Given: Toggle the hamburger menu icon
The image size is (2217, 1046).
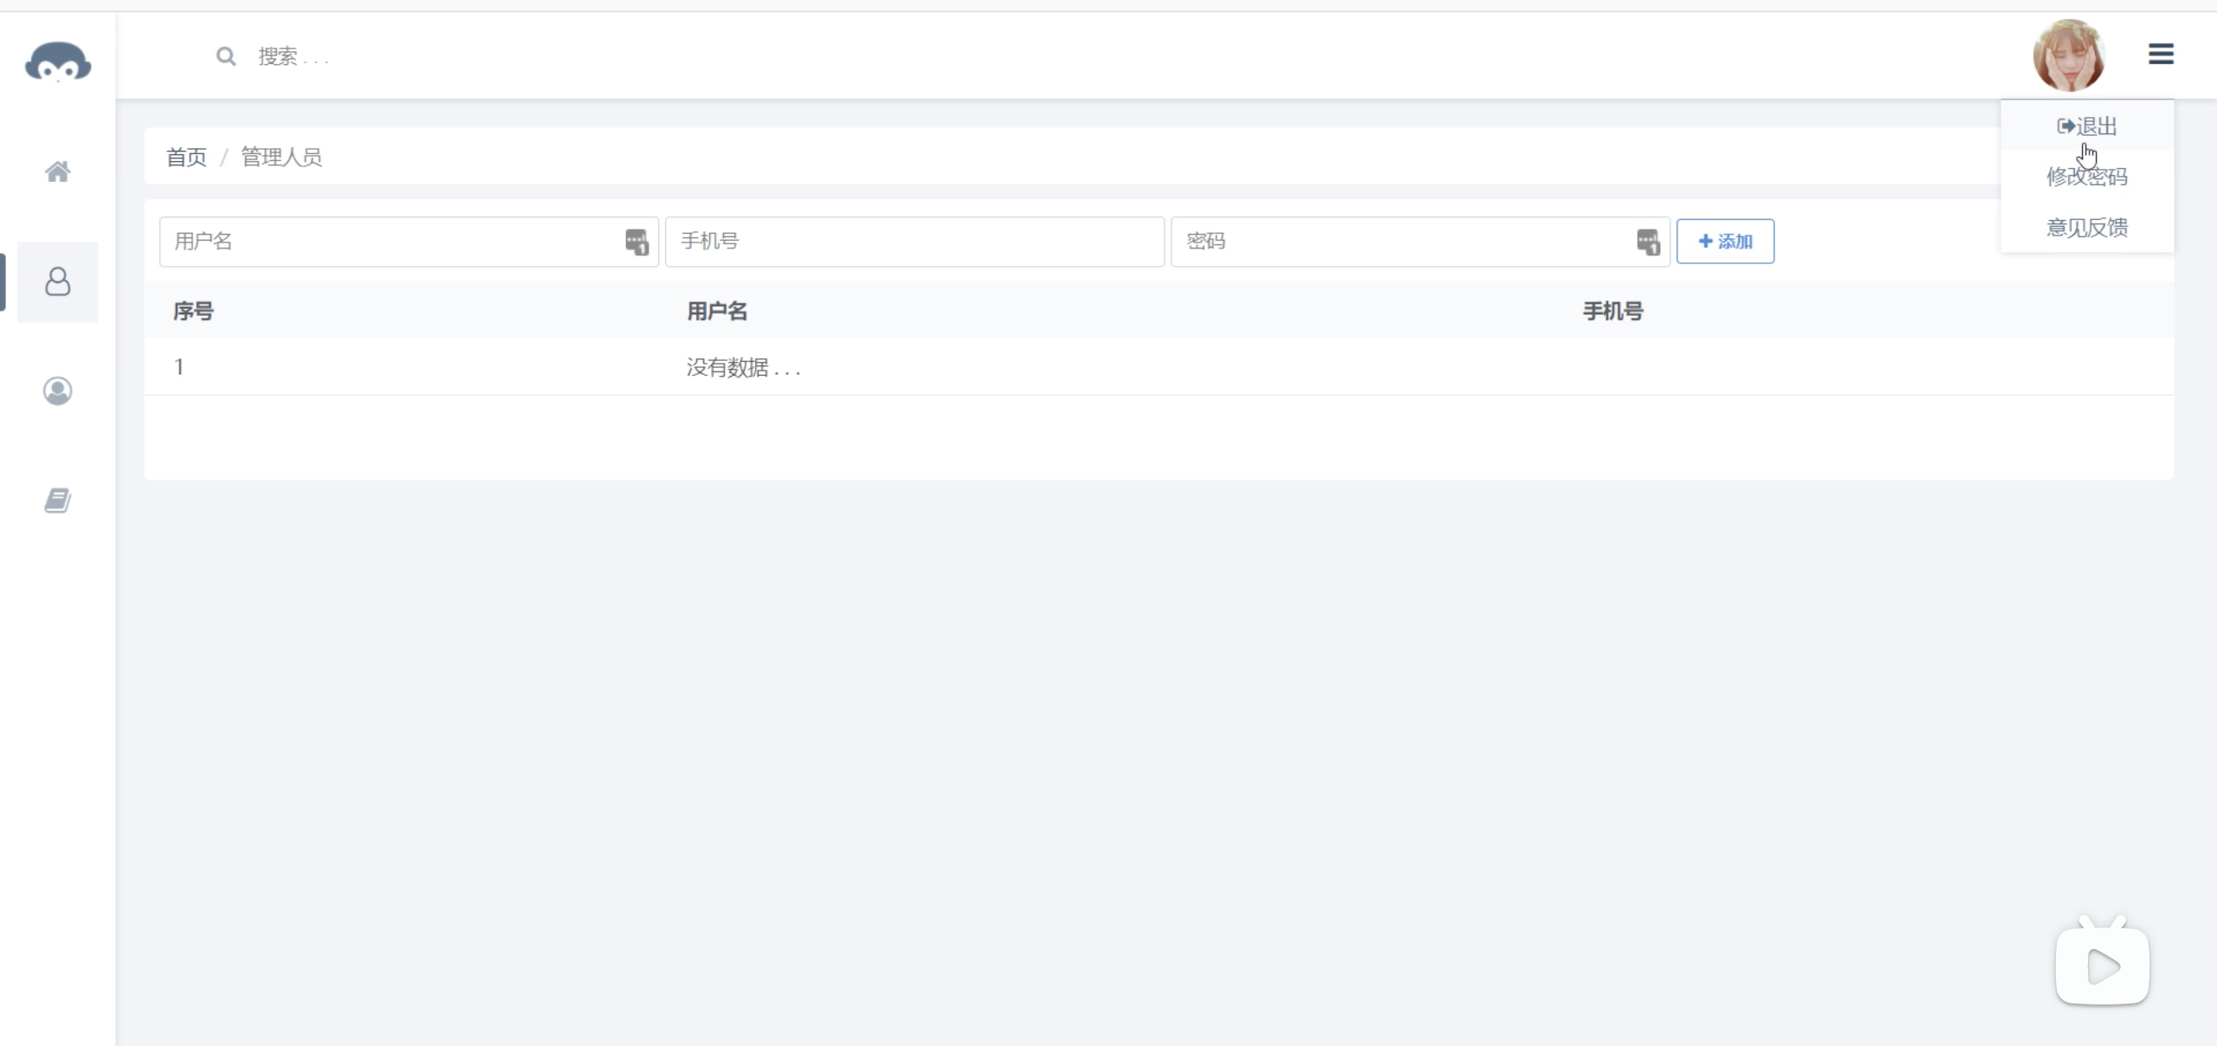Looking at the screenshot, I should tap(2161, 55).
